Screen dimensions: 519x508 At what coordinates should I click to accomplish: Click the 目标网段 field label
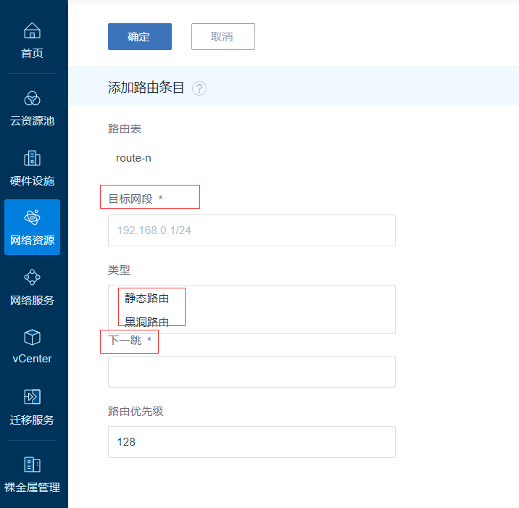130,199
